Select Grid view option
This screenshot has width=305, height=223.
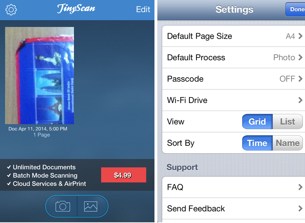(x=257, y=122)
